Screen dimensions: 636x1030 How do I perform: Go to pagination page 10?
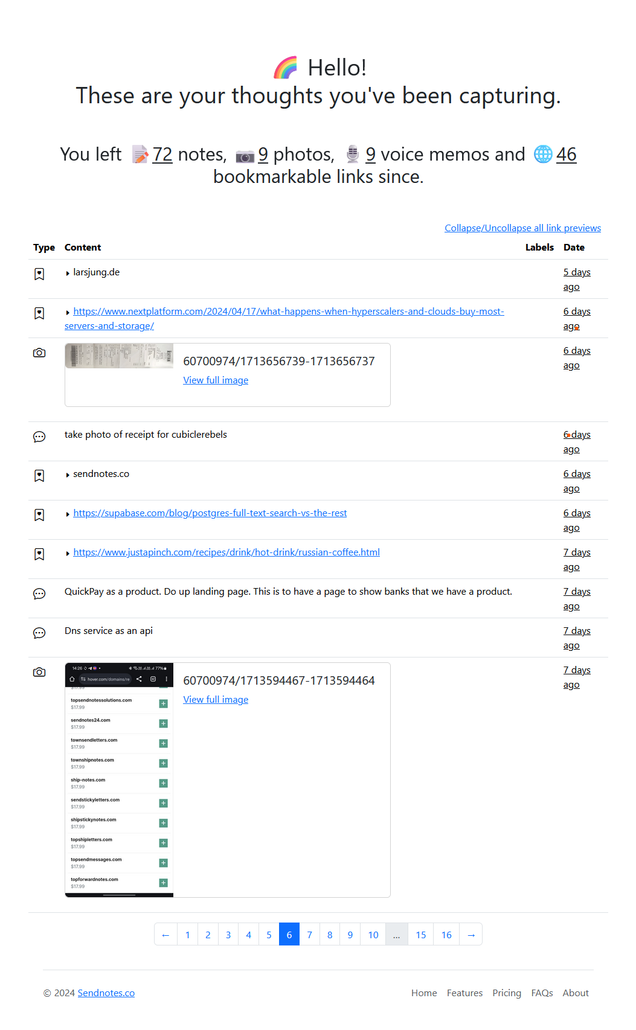click(x=373, y=935)
